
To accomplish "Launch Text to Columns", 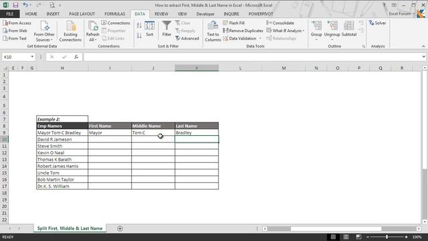I will [x=213, y=31].
